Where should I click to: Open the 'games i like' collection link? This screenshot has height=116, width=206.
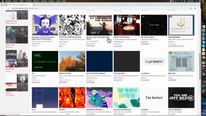10,45
